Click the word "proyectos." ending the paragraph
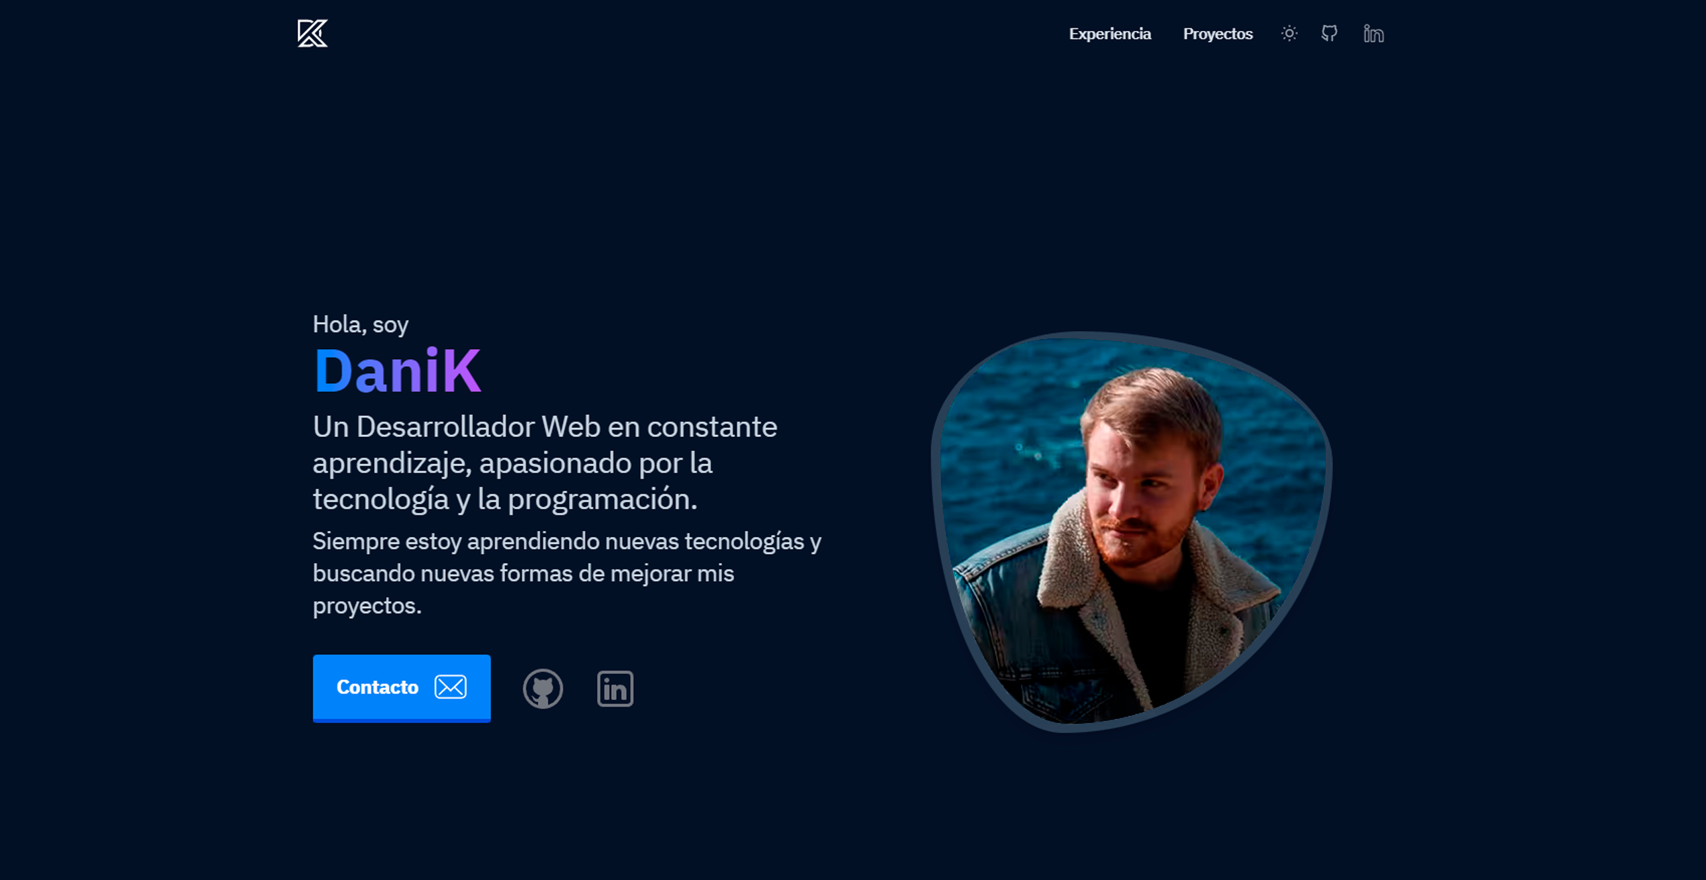 (x=367, y=605)
